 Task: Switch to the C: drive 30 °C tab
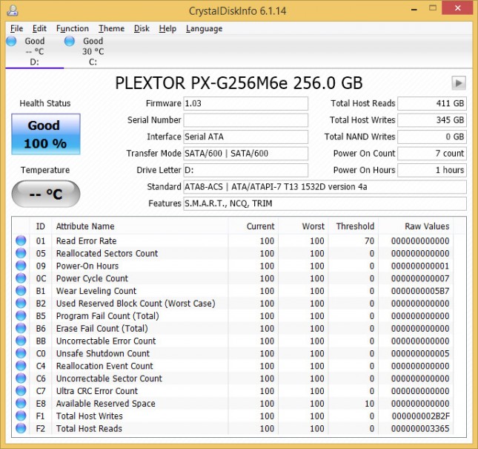click(93, 52)
